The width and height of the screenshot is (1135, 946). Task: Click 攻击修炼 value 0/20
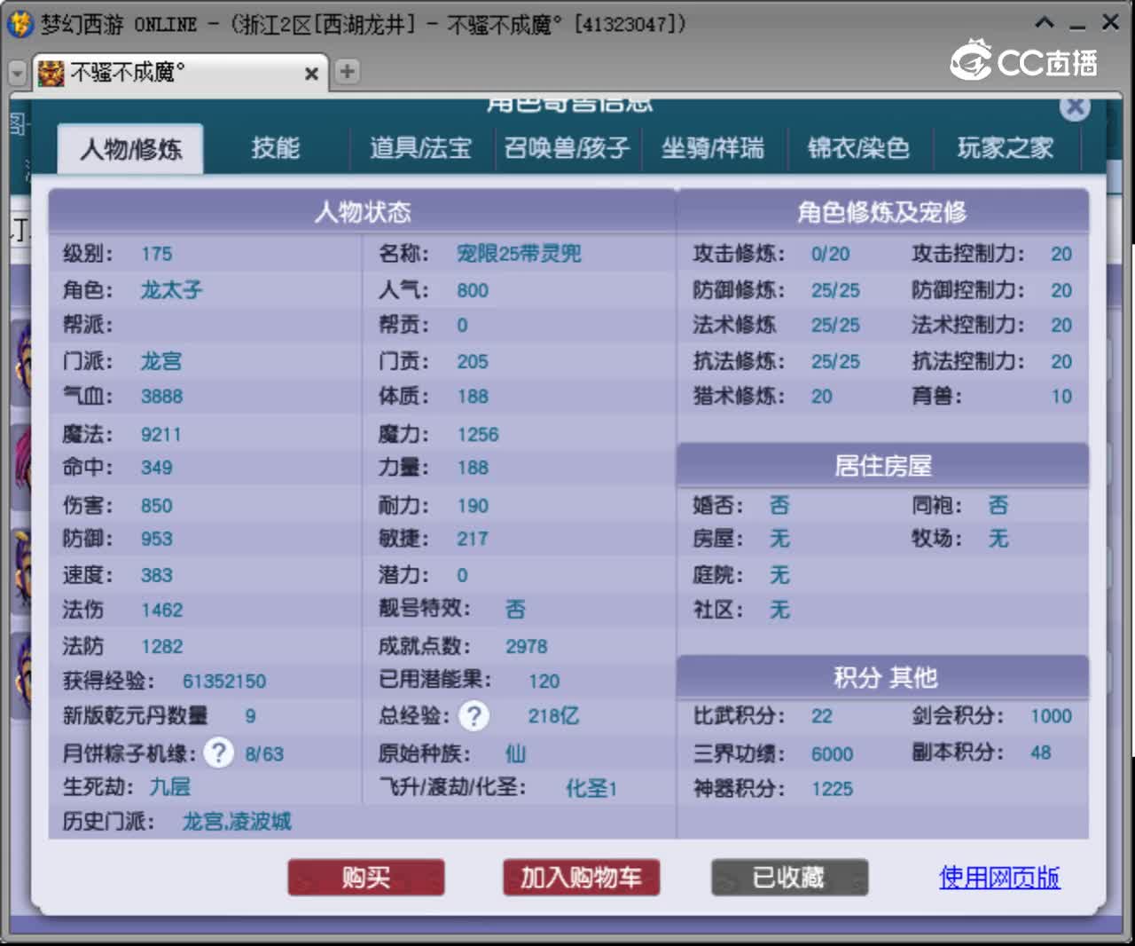coord(830,255)
